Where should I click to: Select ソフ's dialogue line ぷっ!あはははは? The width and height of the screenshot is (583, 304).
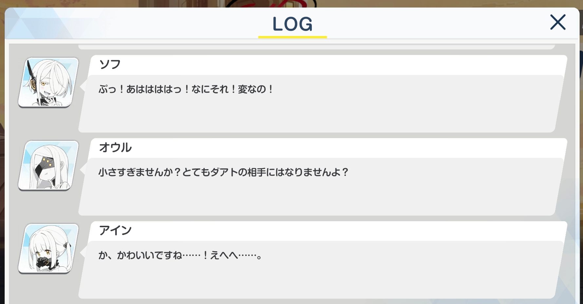click(x=186, y=89)
